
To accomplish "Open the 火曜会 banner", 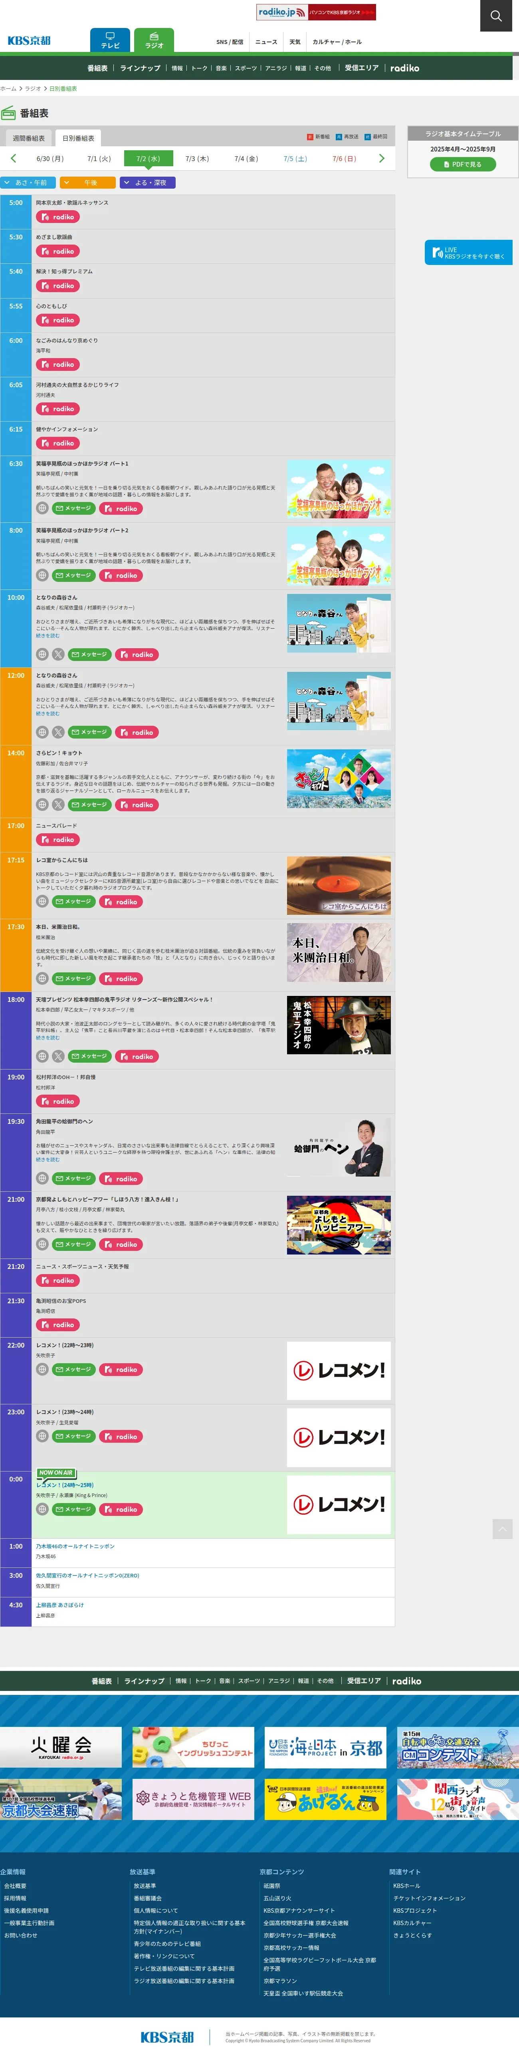I will coord(61,1747).
